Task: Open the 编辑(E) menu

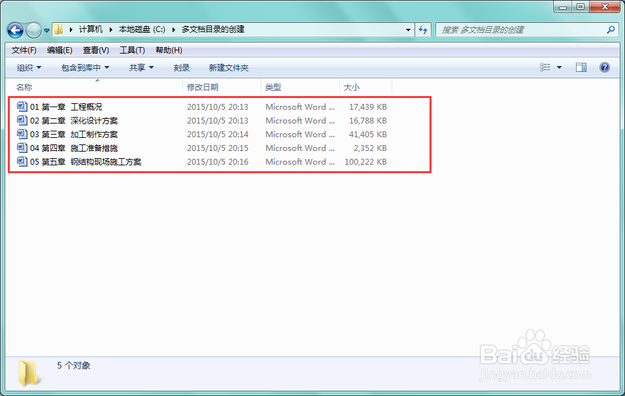Action: point(59,50)
